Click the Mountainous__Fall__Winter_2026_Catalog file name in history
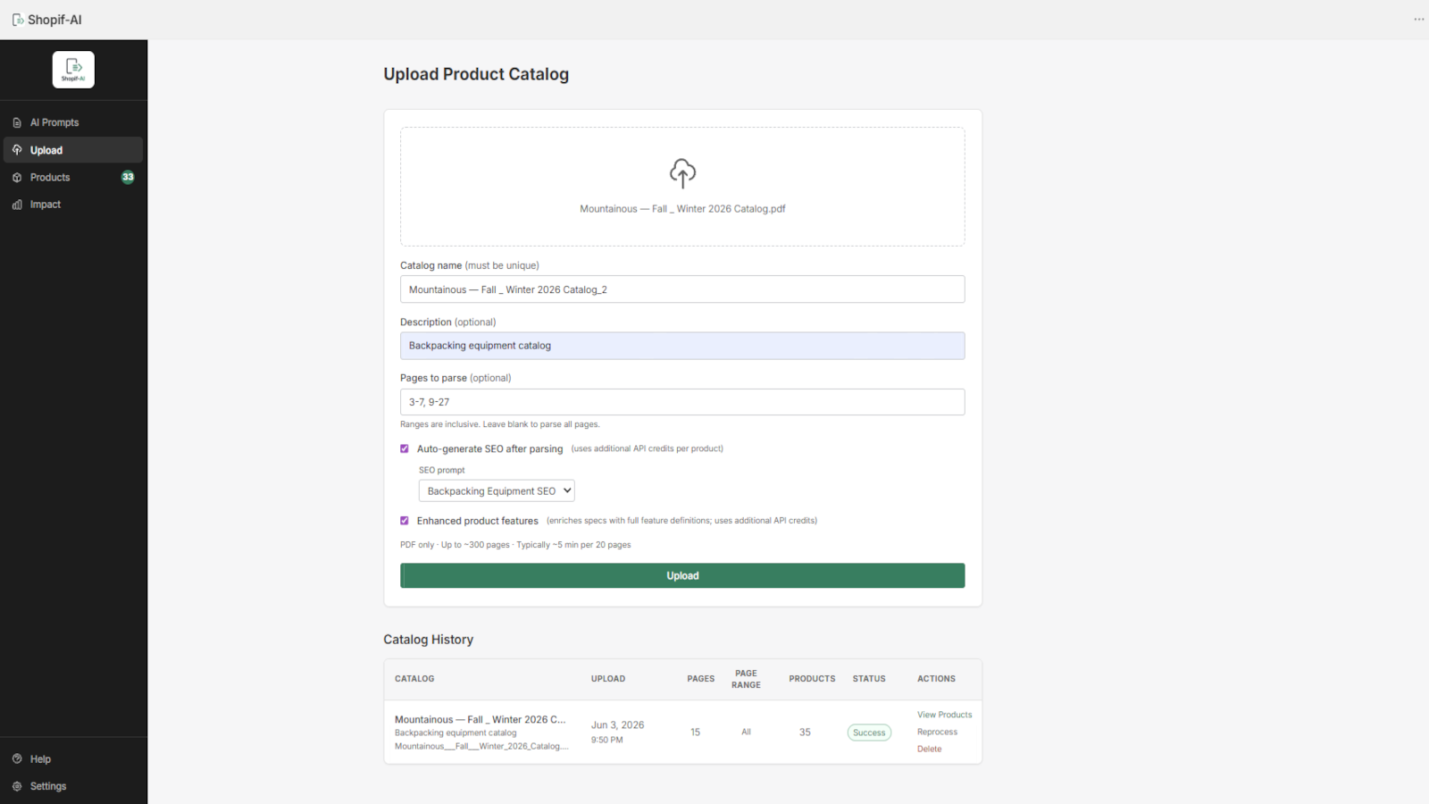Viewport: 1429px width, 804px height. pyautogui.click(x=481, y=746)
